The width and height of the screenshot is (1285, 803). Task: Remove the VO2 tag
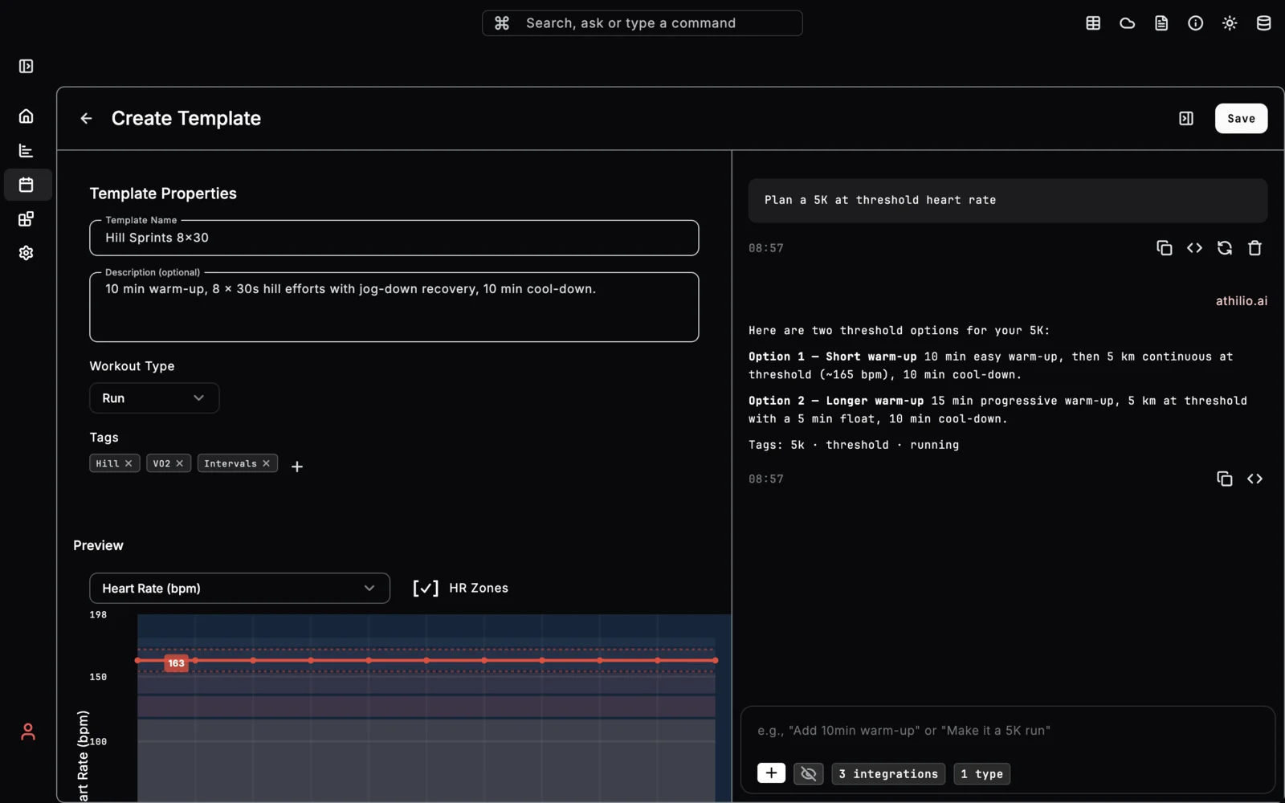pyautogui.click(x=180, y=463)
